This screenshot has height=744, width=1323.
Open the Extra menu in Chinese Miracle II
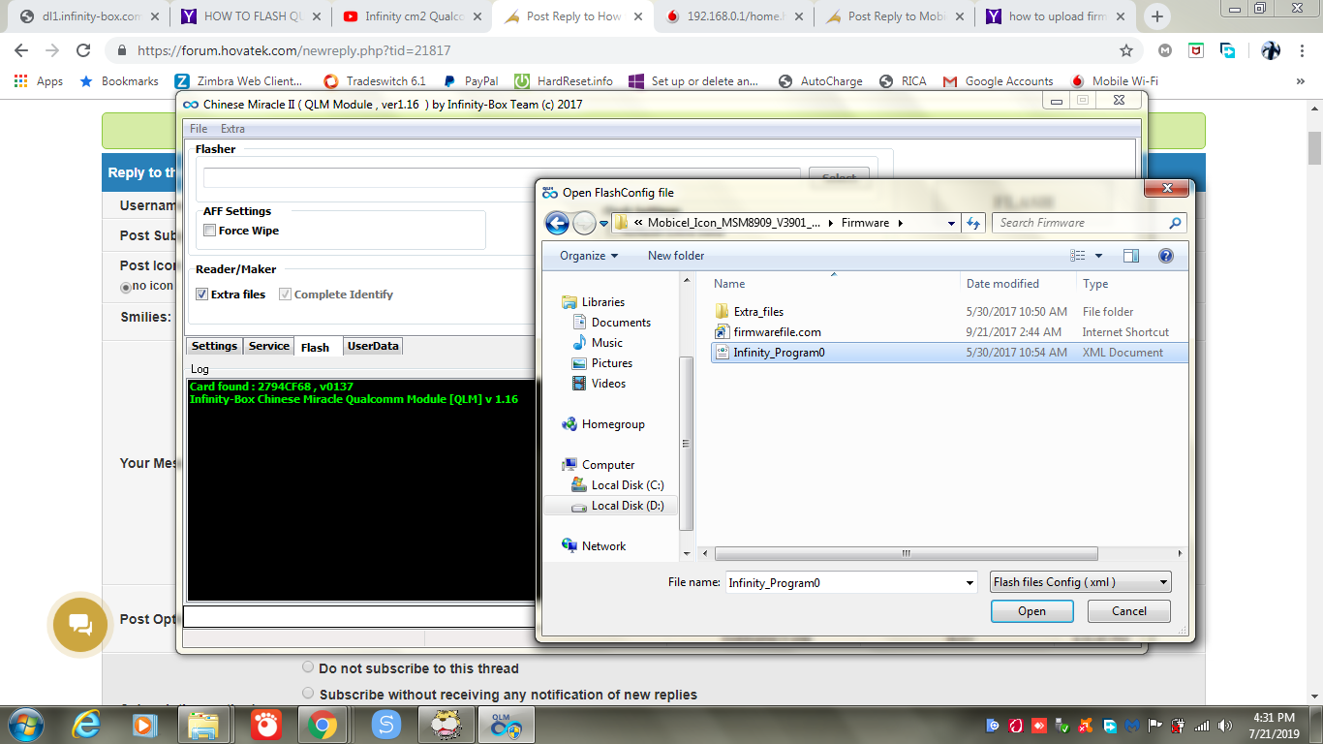point(232,129)
